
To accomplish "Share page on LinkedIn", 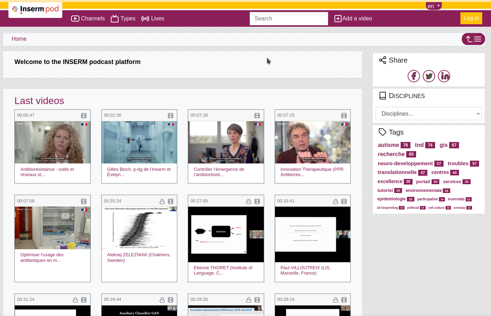I will point(444,76).
